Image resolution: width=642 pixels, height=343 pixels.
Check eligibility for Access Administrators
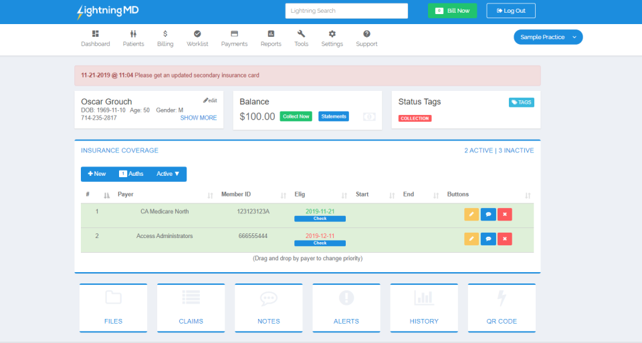click(320, 243)
